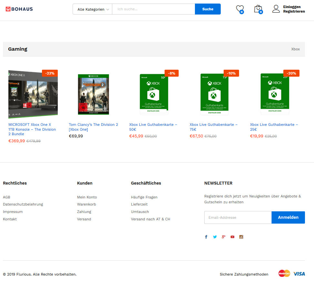The image size is (314, 282).
Task: Open the Häufige Fragen link
Action: tap(144, 197)
